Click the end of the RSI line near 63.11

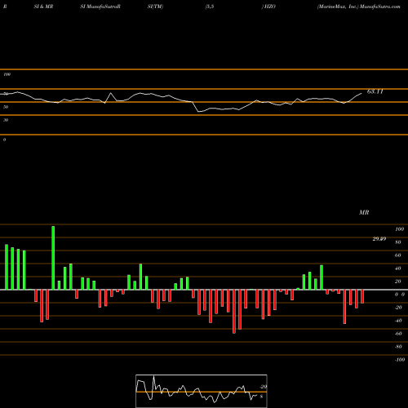click(x=361, y=94)
